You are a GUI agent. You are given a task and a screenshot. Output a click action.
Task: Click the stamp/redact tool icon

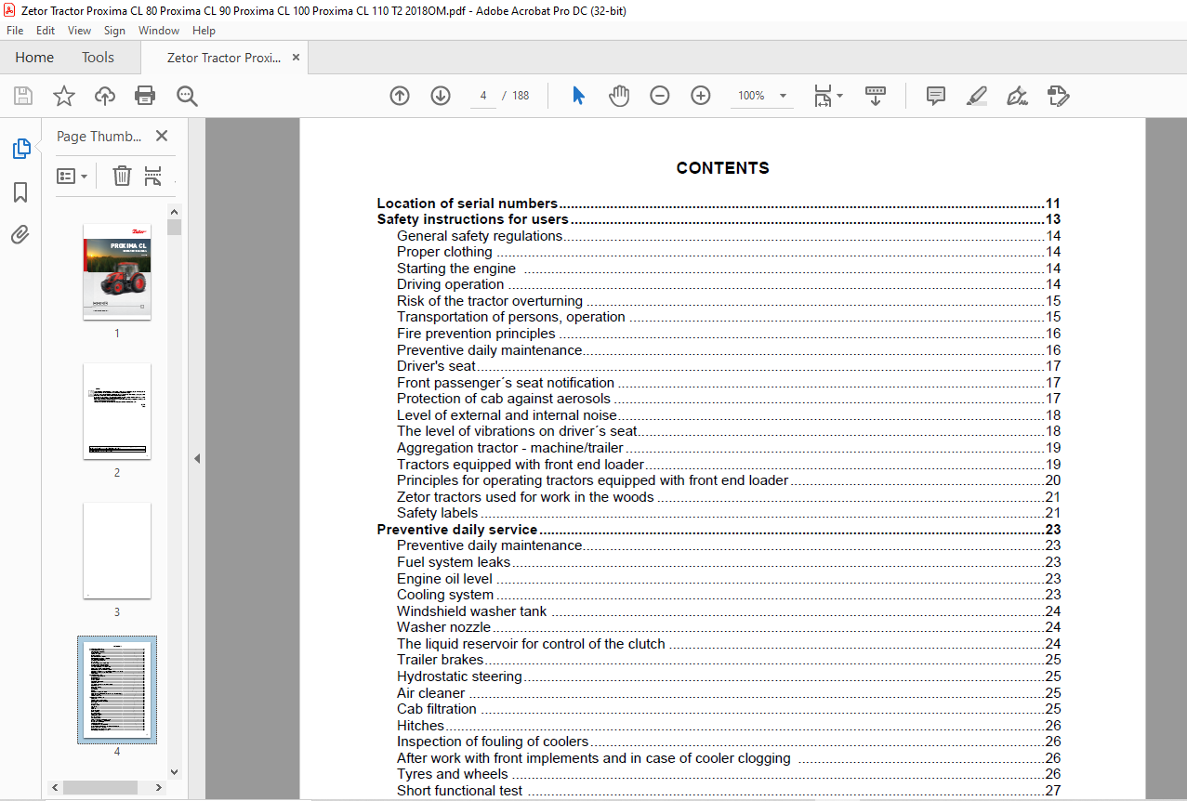tap(1058, 96)
